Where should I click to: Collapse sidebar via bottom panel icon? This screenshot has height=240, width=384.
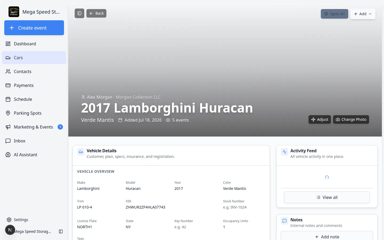(x=61, y=231)
